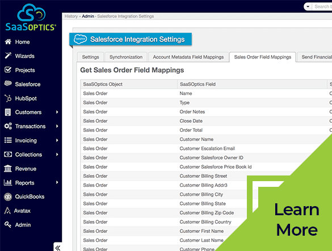Click the Wizards wand icon
Image resolution: width=332 pixels, height=251 pixels.
click(x=8, y=56)
